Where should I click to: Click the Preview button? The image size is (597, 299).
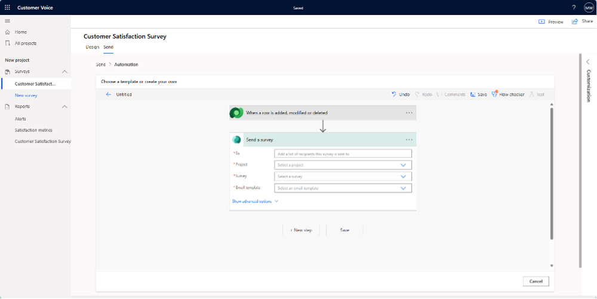[x=550, y=21]
